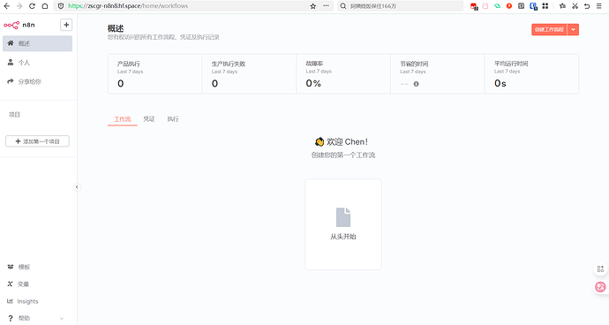Viewport: 609px width, 325px height.
Task: Open the 帮助 help menu item
Action: click(x=24, y=318)
